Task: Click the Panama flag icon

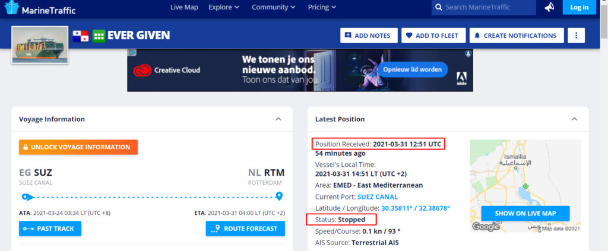Action: (x=81, y=36)
